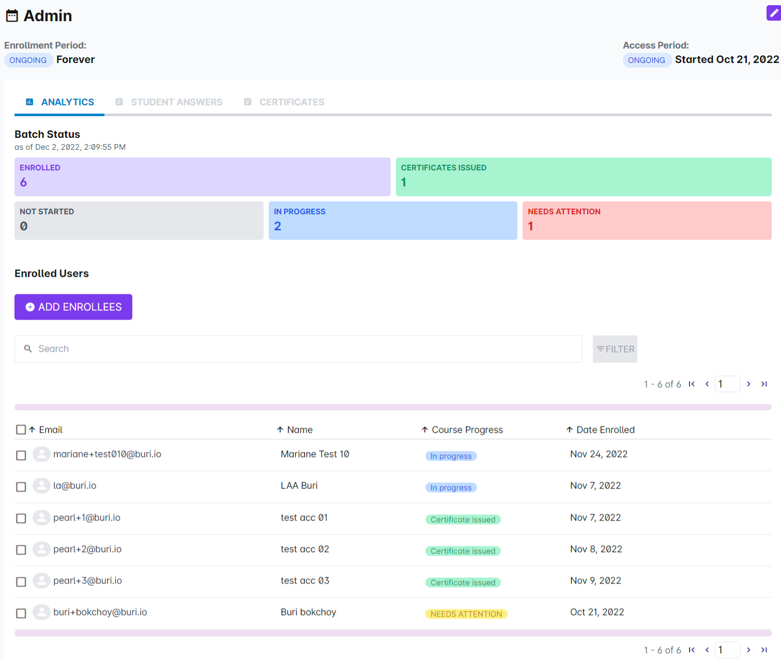Go to first page in top pagination
The width and height of the screenshot is (781, 662).
(692, 384)
